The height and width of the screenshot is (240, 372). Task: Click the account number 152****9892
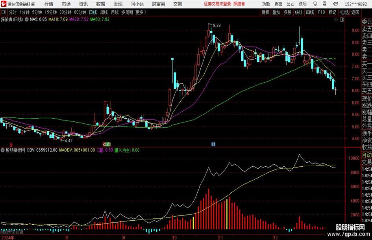(x=355, y=4)
